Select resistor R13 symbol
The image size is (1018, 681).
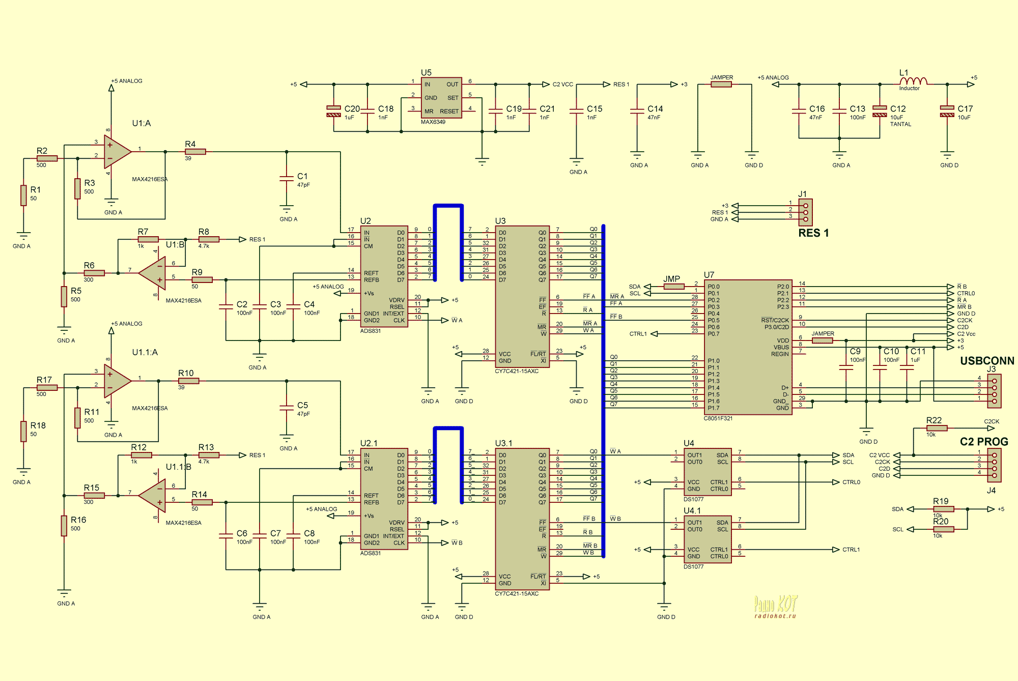coord(209,455)
